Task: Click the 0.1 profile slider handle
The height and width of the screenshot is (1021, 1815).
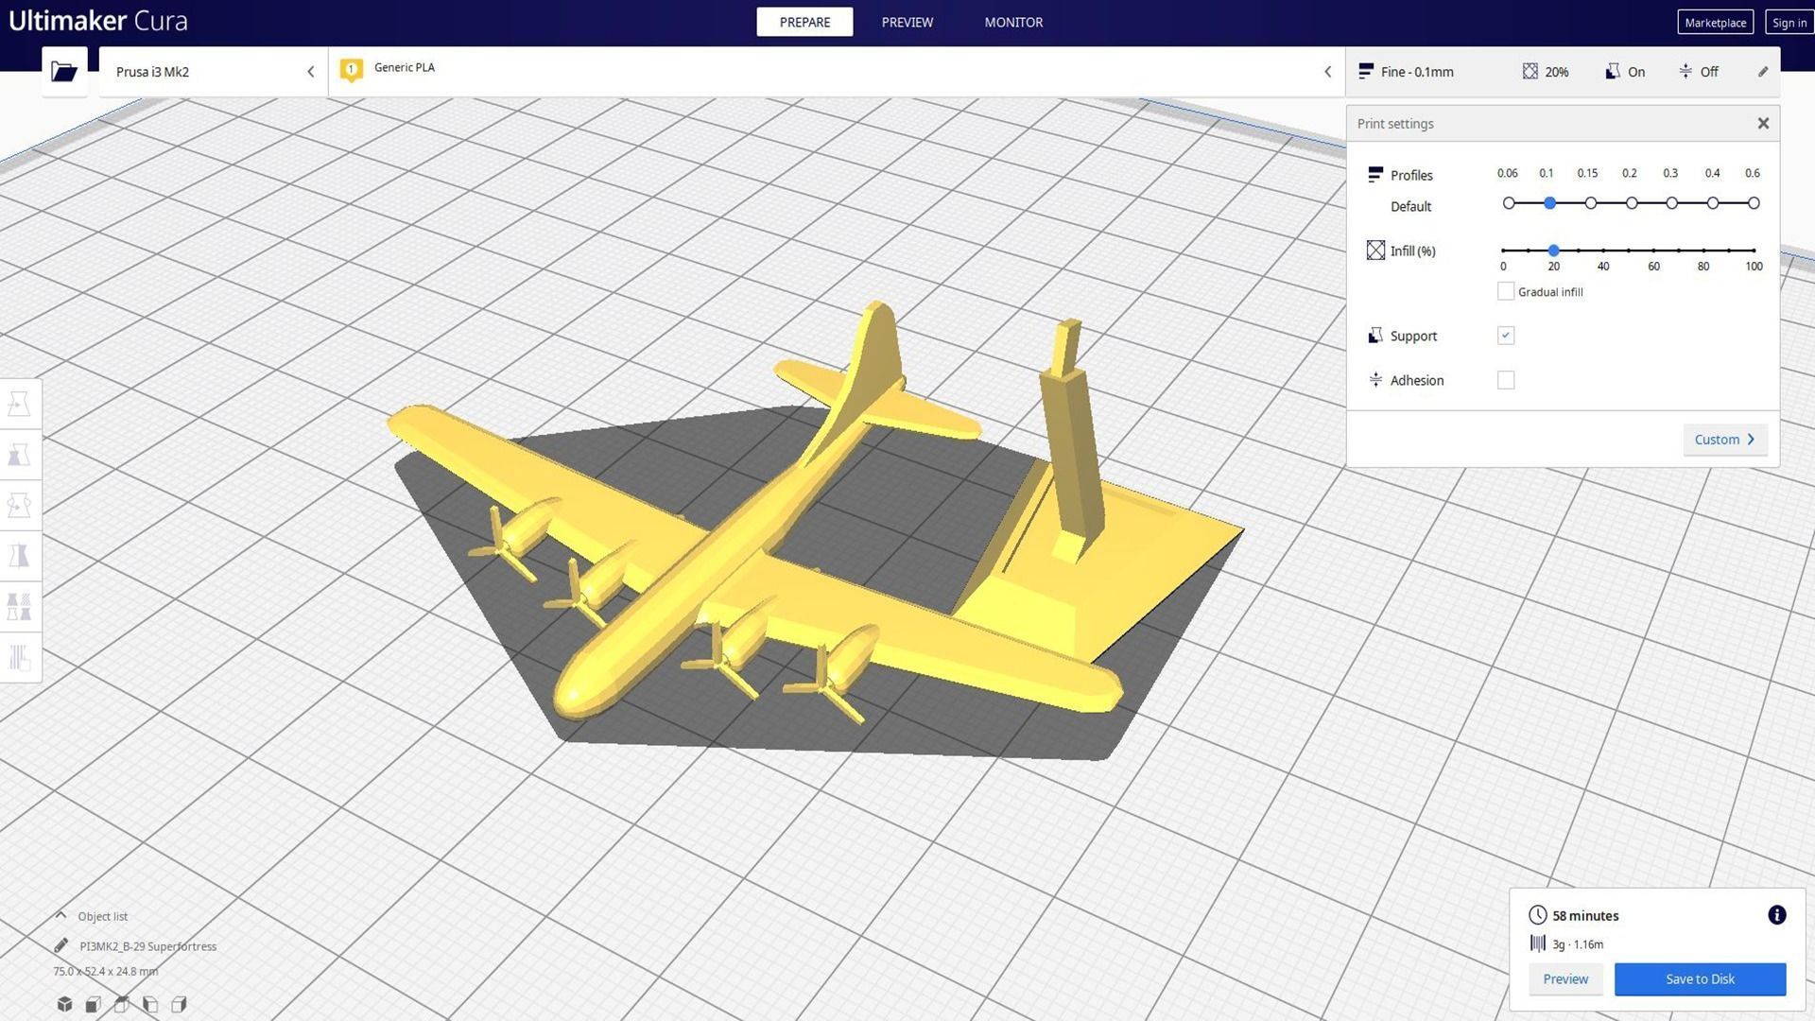Action: (x=1549, y=203)
